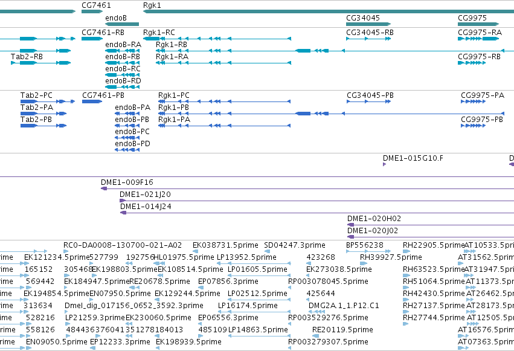Click the LP02512.5prime EST
This screenshot has height=351, width=514.
[x=259, y=300]
